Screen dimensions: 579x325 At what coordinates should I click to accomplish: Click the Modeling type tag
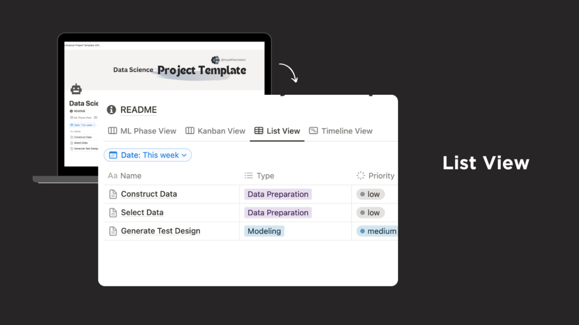pos(264,231)
